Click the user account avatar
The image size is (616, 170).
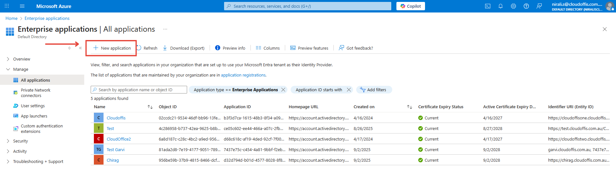pyautogui.click(x=610, y=6)
